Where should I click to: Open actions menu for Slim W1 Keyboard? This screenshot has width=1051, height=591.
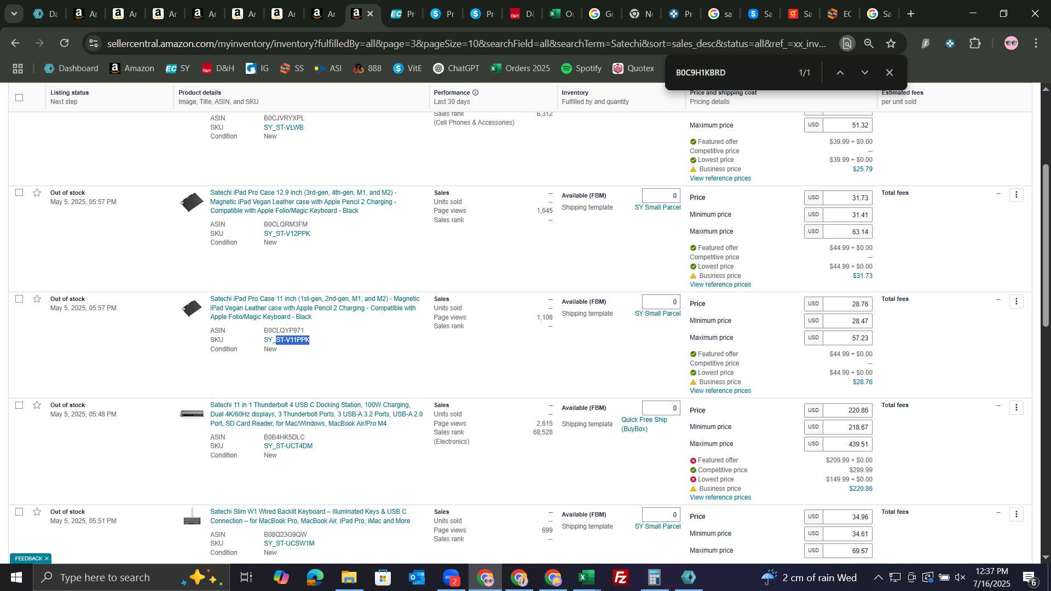tap(1017, 514)
